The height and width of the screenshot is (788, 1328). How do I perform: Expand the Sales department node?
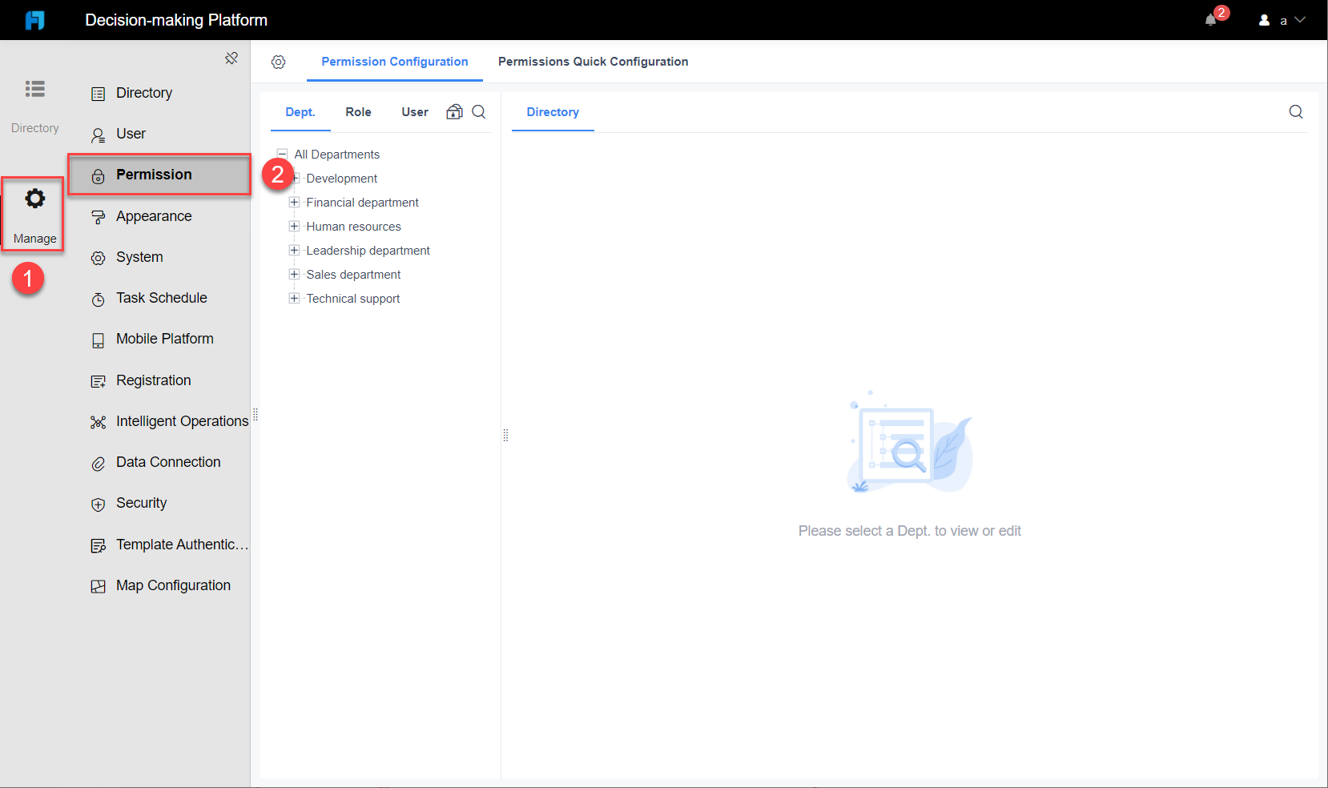coord(293,274)
